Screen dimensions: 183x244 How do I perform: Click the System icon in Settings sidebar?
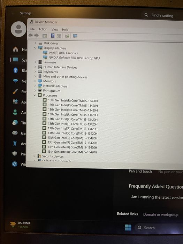point(16,60)
